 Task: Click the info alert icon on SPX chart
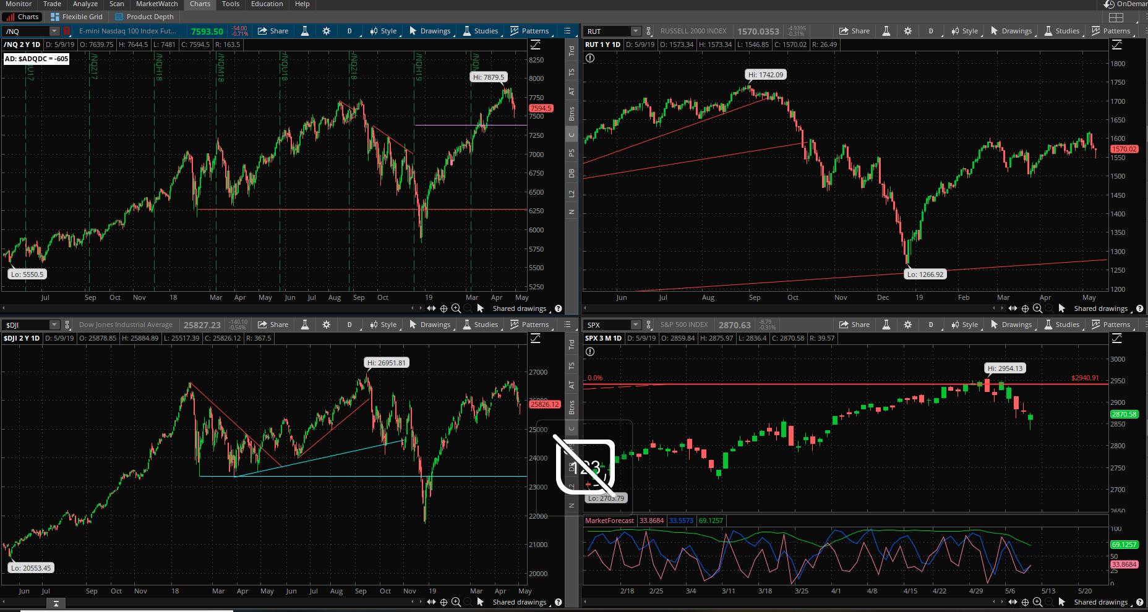click(590, 352)
